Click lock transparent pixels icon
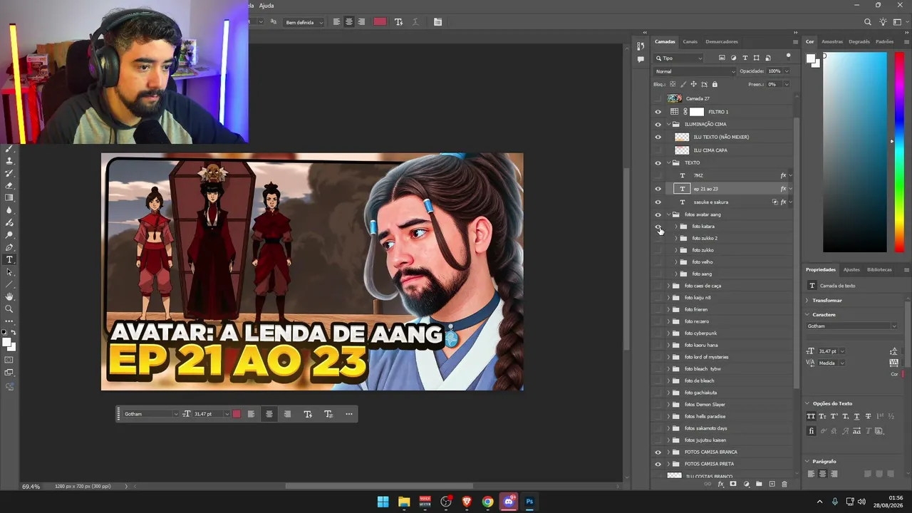Screen dimensions: 912x513 pyautogui.click(x=672, y=84)
